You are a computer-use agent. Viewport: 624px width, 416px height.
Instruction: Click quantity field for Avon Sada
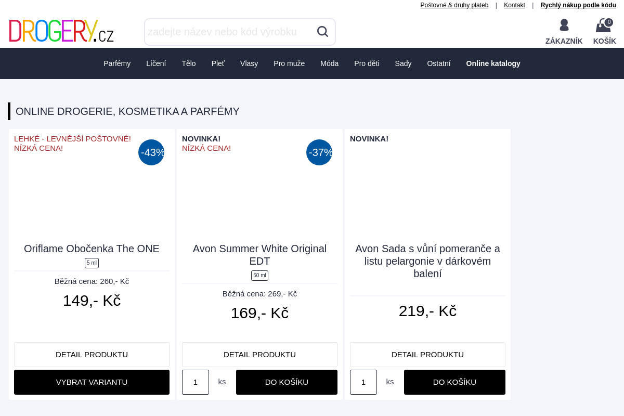pyautogui.click(x=363, y=382)
